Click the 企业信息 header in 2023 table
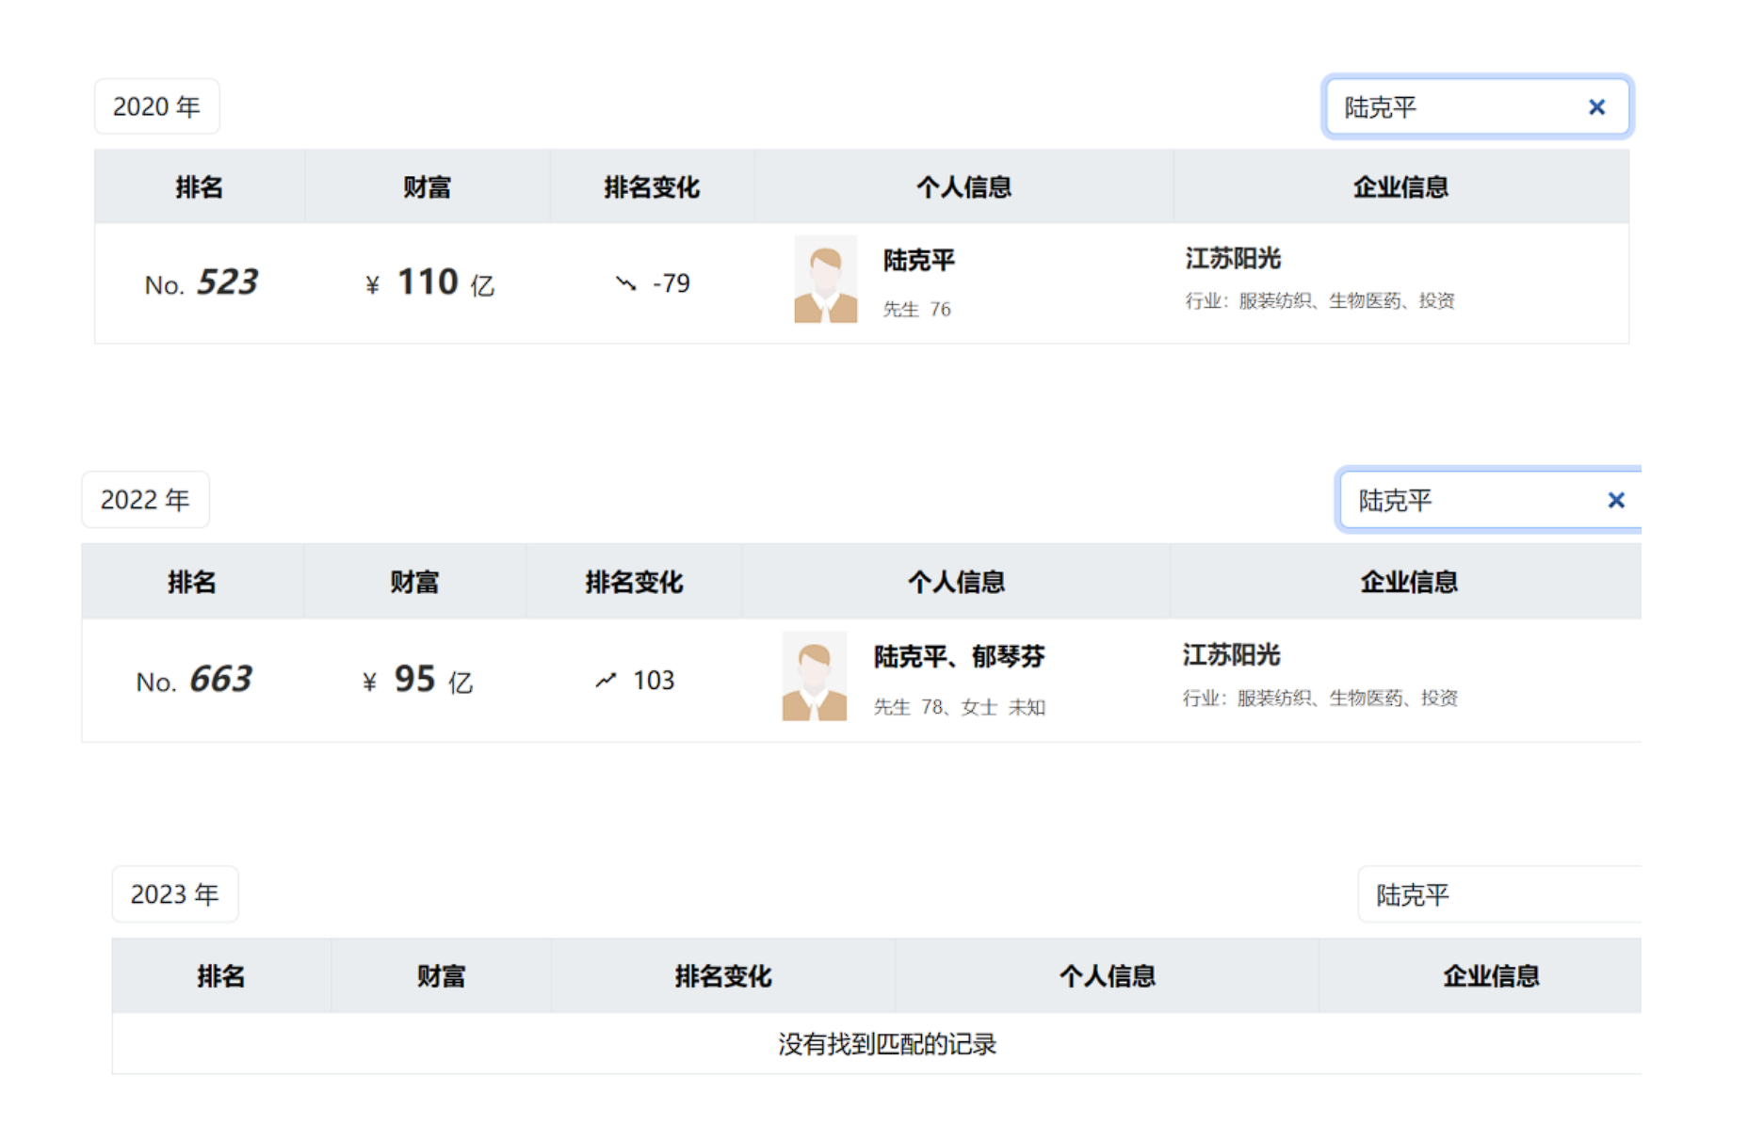1748x1125 pixels. click(1490, 976)
